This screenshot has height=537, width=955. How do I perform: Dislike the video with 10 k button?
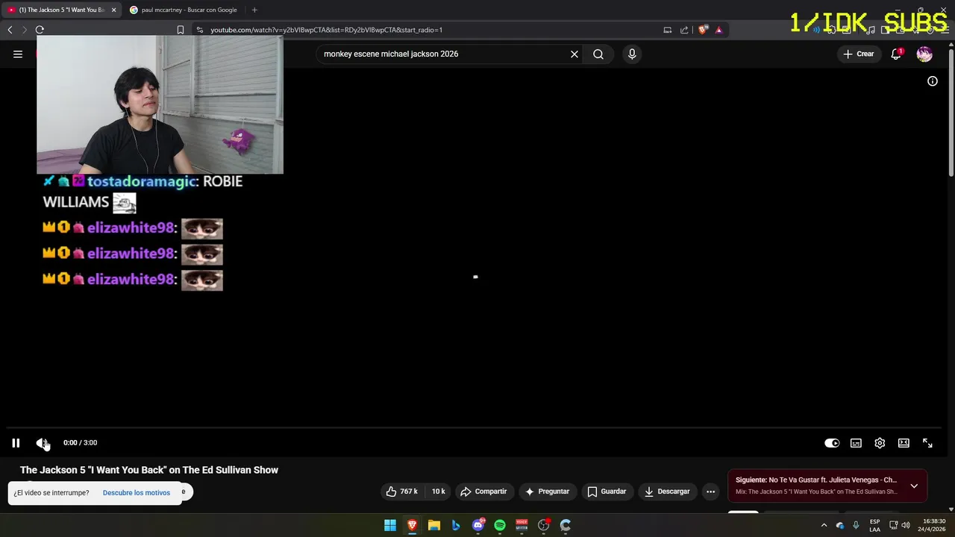439,492
